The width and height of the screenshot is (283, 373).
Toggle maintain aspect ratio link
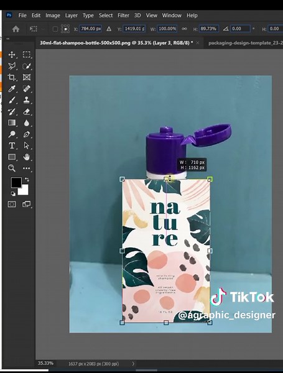pos(184,29)
